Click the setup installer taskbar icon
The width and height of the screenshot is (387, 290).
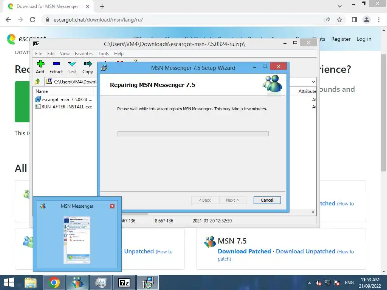tap(148, 282)
